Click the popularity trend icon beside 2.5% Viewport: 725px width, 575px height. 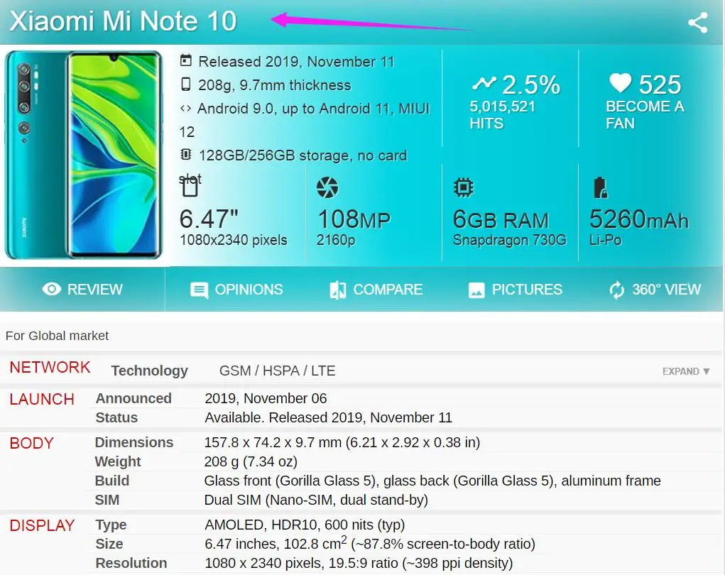pyautogui.click(x=484, y=83)
